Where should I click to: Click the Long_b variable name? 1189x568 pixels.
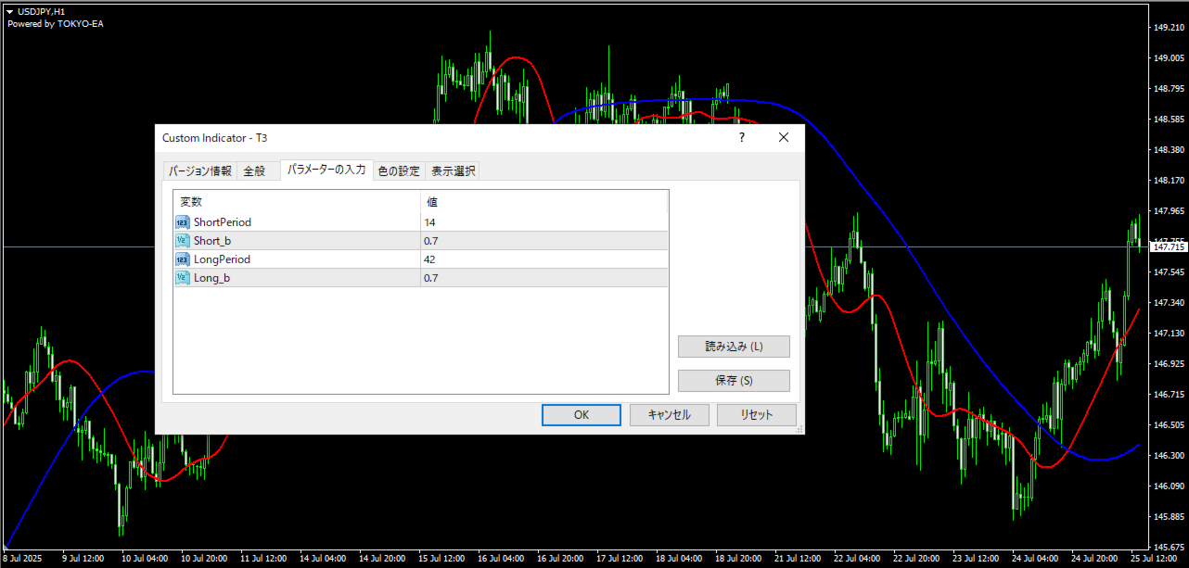[x=211, y=278]
